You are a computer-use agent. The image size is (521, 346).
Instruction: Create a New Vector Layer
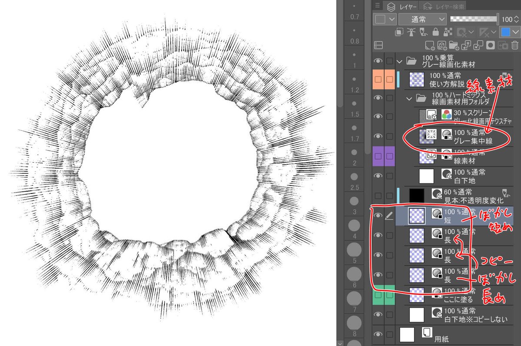pyautogui.click(x=442, y=45)
